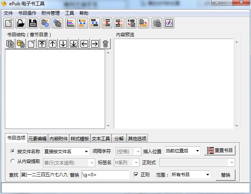Move chapter to top arrow icon

click(x=42, y=44)
